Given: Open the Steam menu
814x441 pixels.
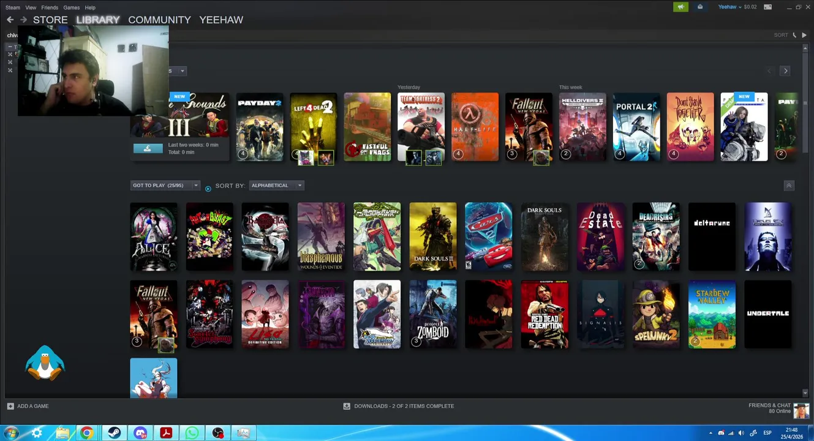Looking at the screenshot, I should pyautogui.click(x=12, y=7).
